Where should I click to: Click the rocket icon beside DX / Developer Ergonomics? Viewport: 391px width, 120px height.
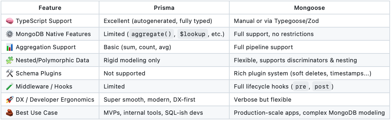click(10, 100)
